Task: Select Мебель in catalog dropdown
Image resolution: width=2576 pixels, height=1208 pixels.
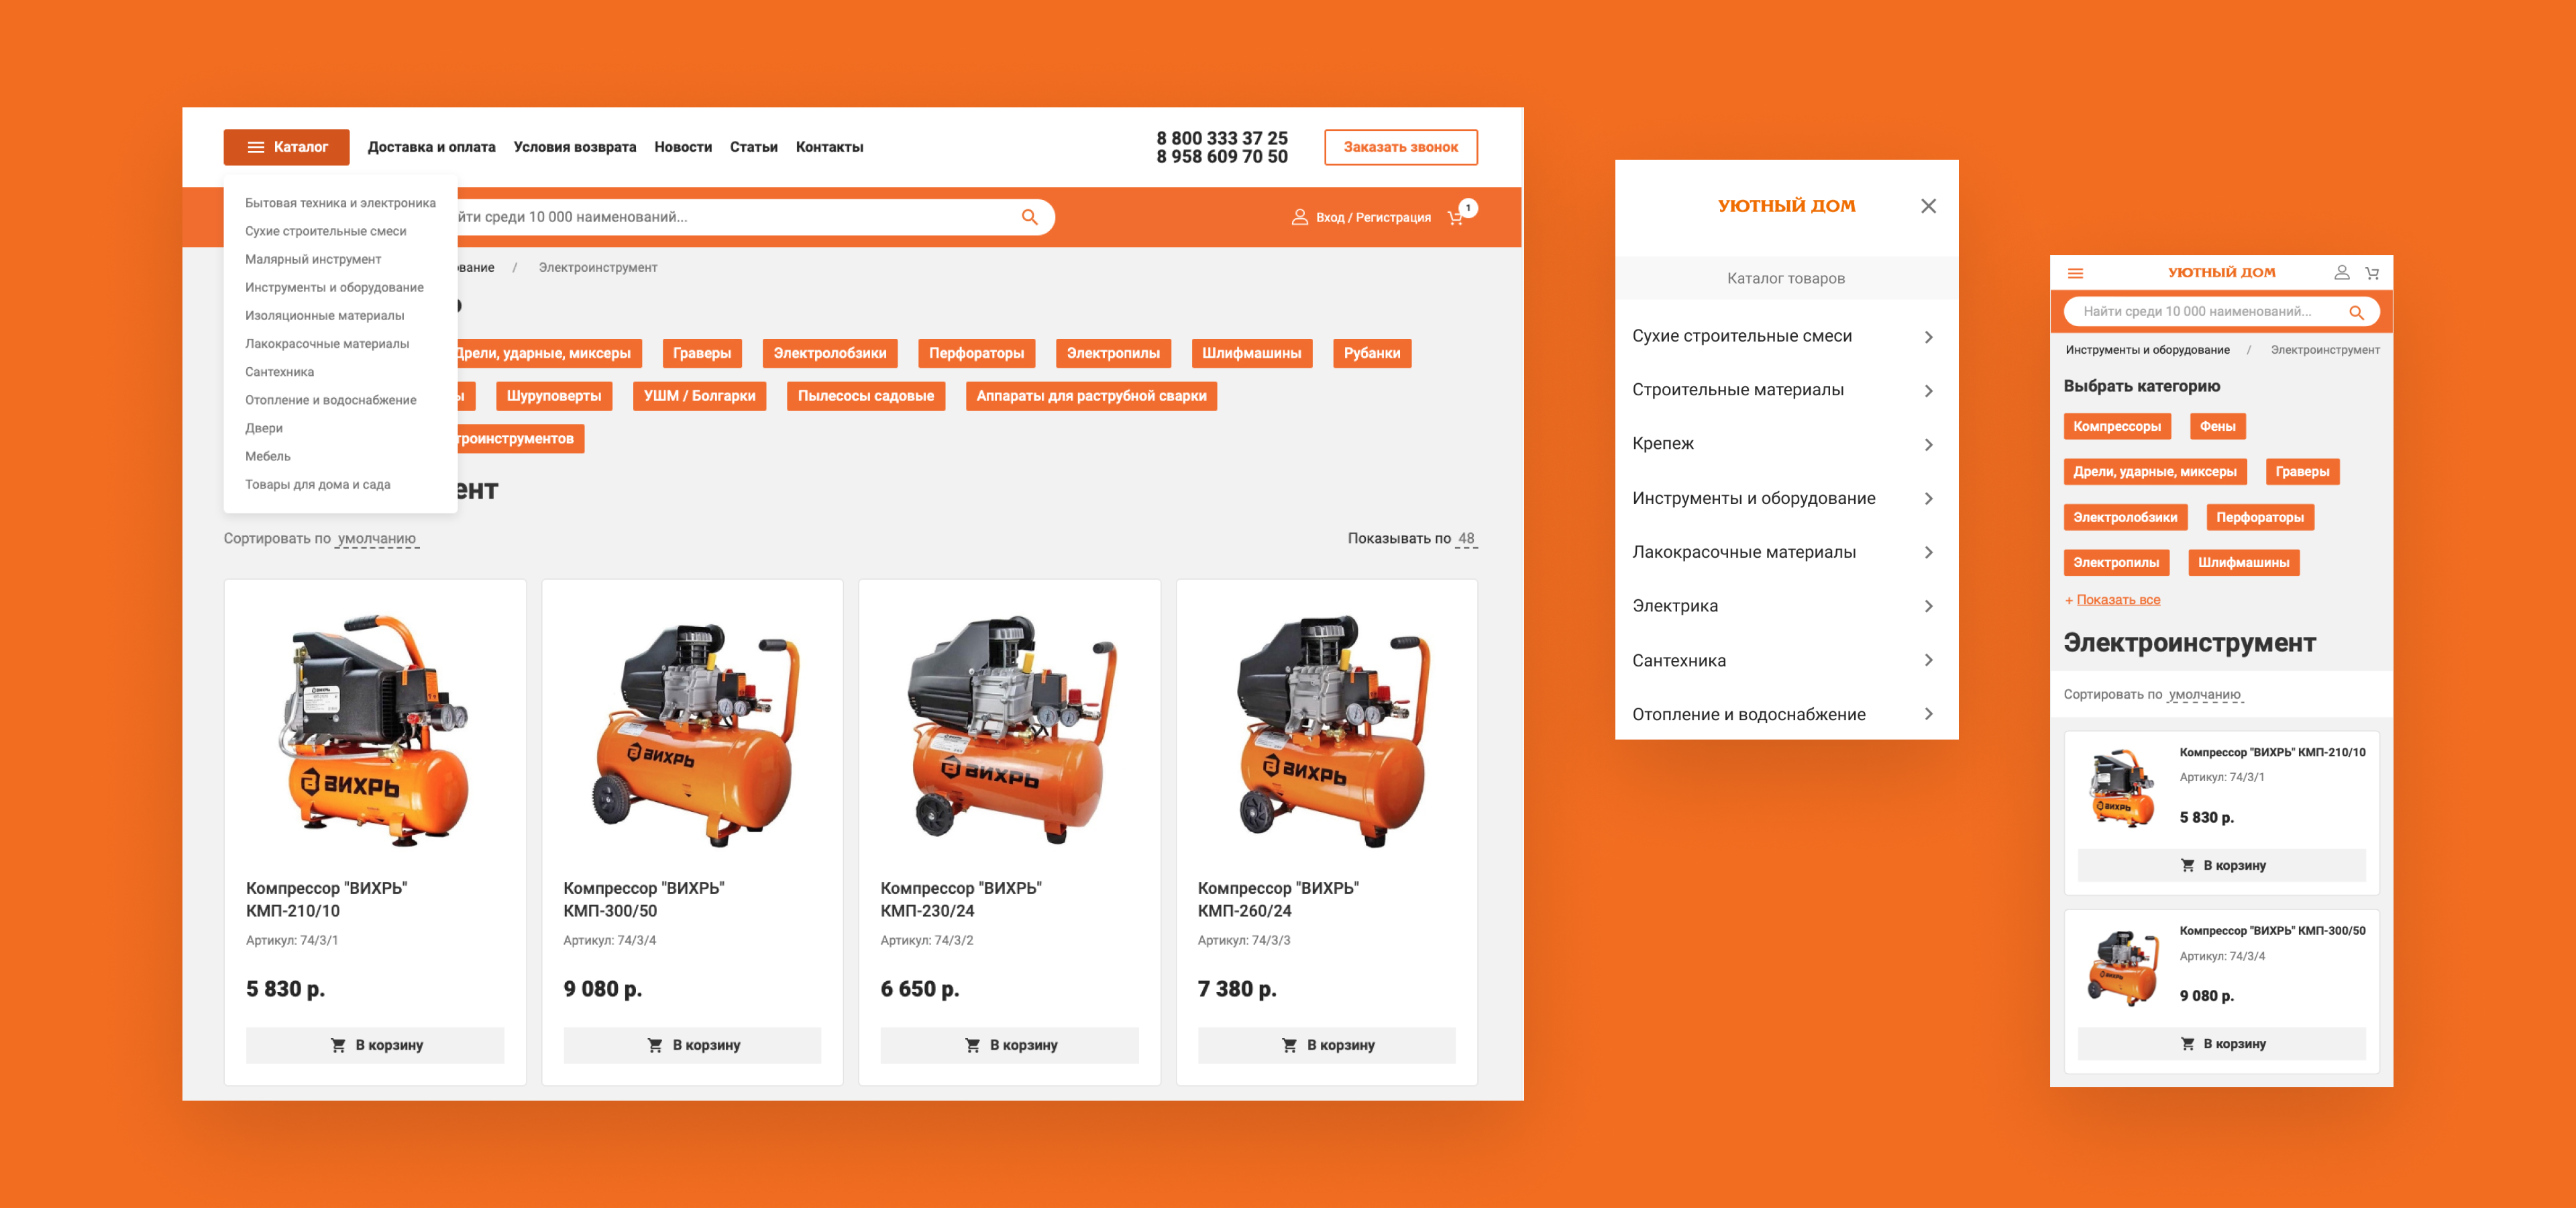Action: (268, 456)
